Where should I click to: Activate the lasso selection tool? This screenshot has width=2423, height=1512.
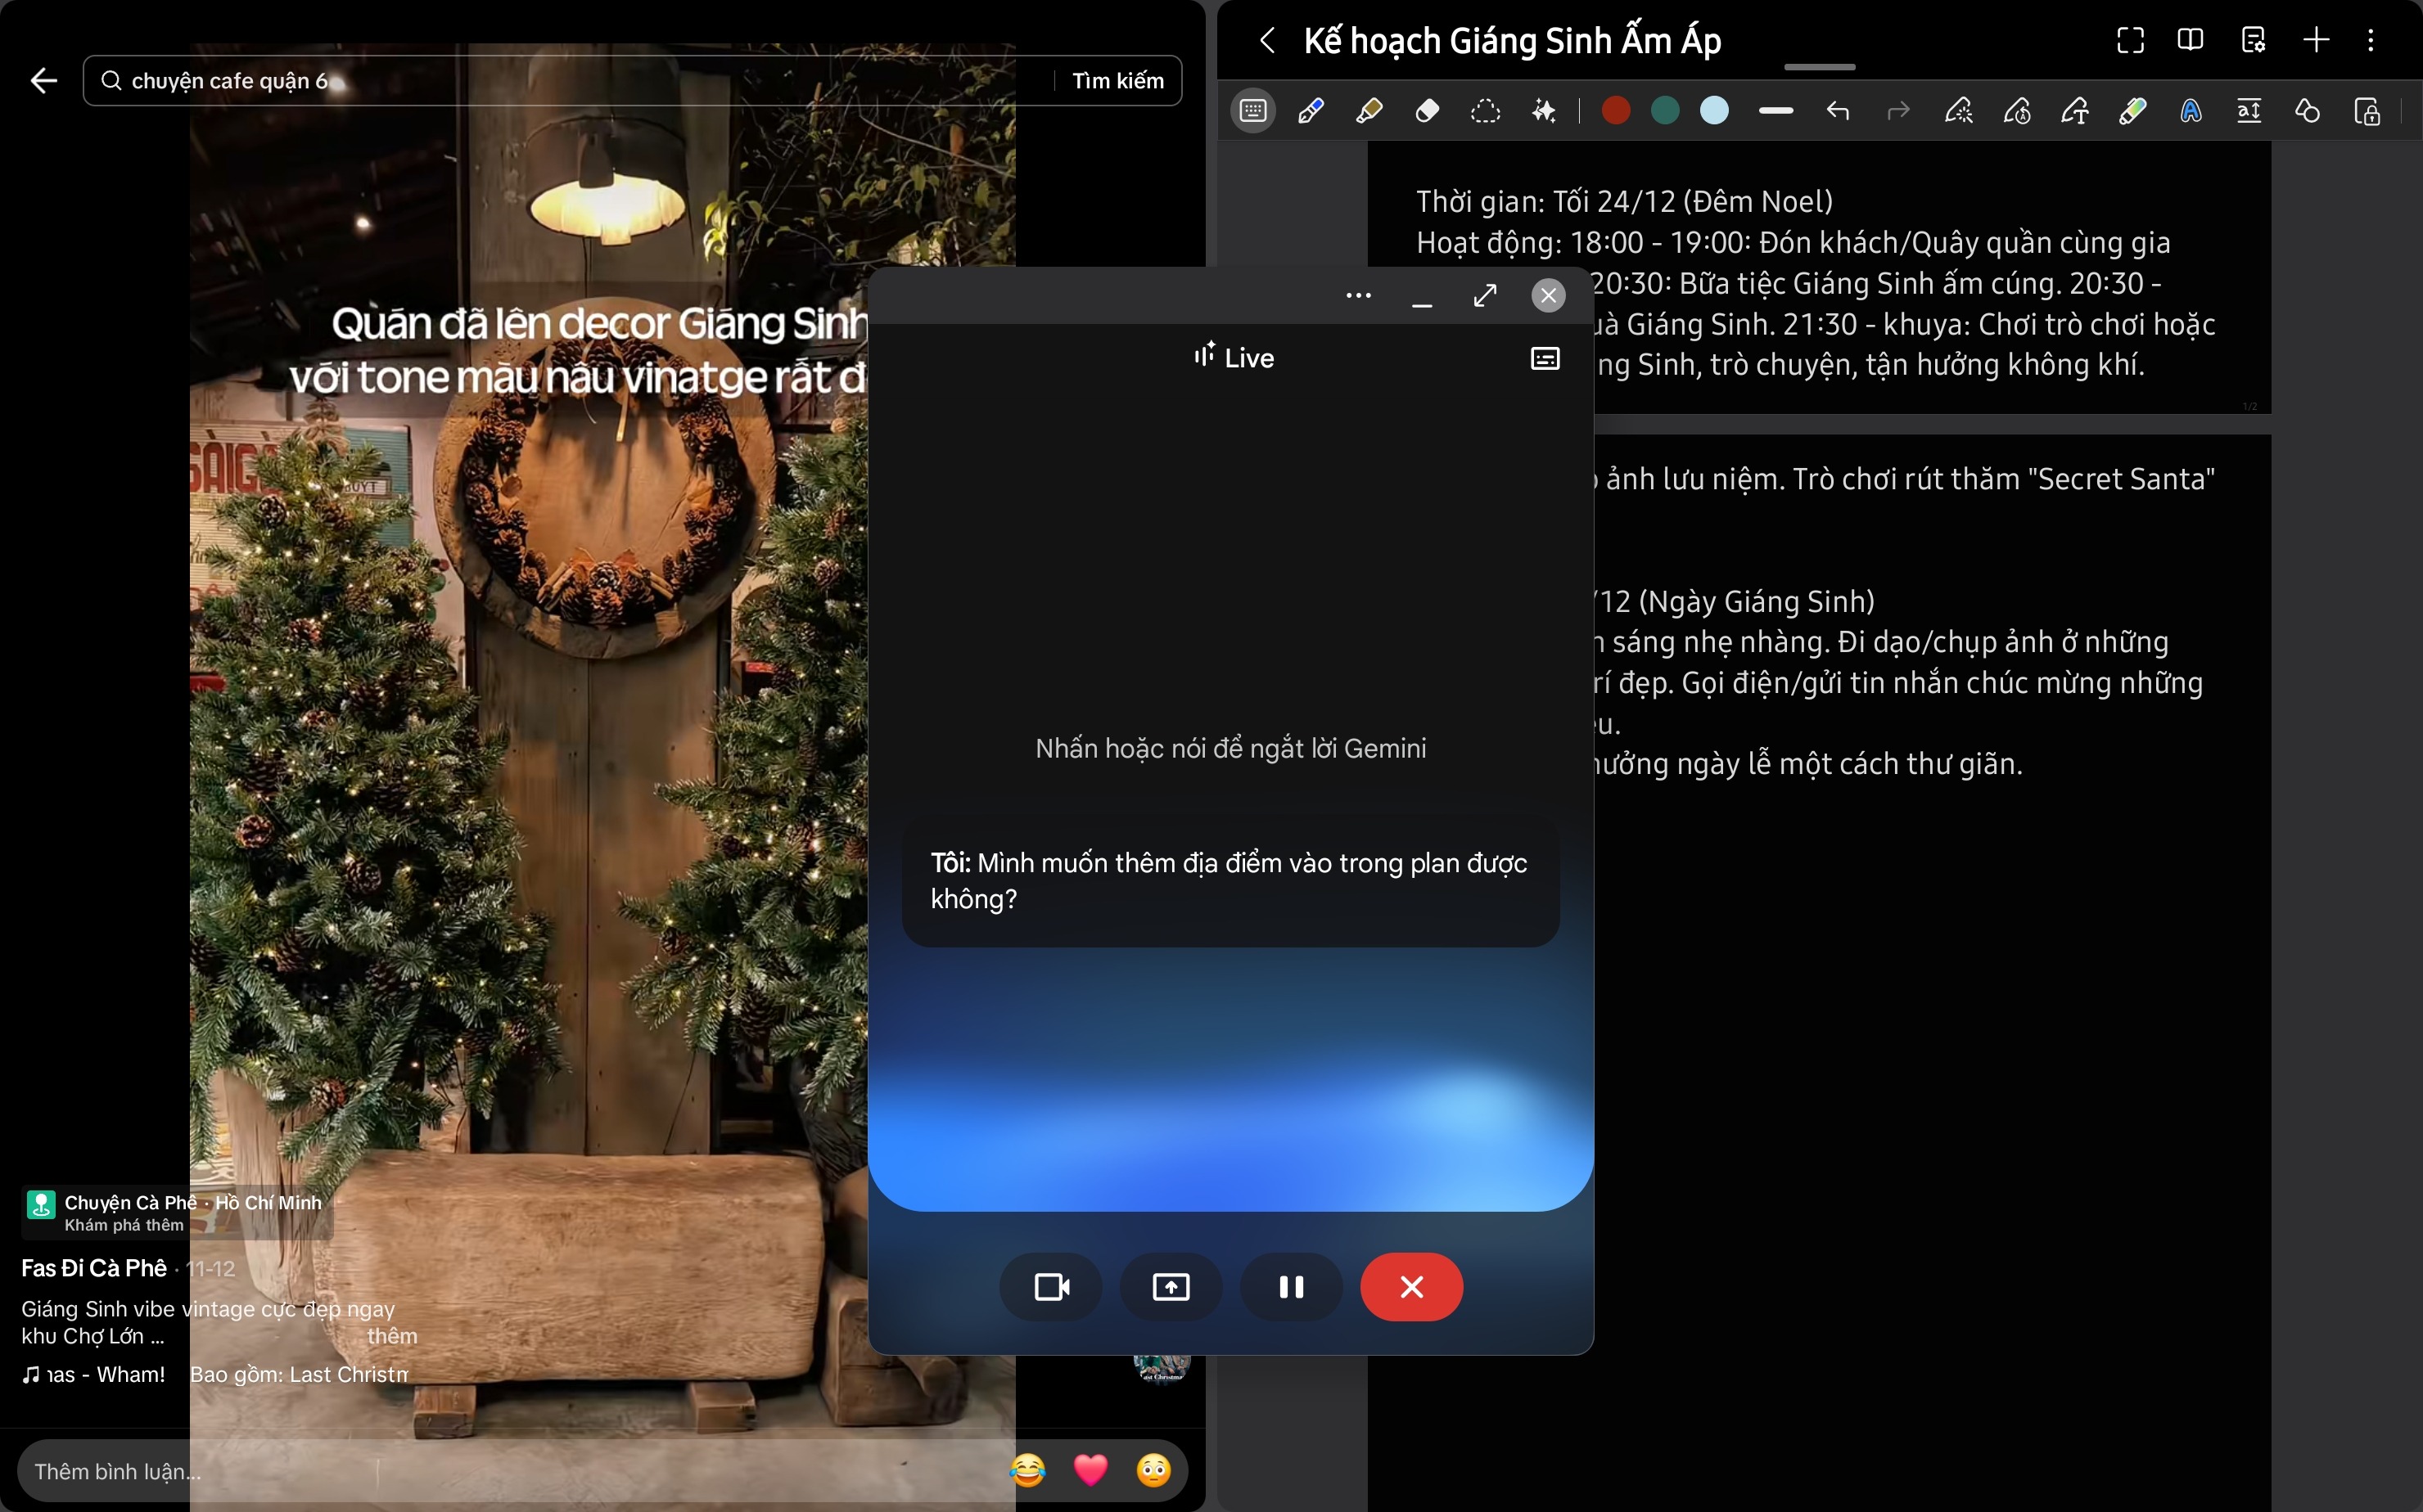[x=1486, y=111]
